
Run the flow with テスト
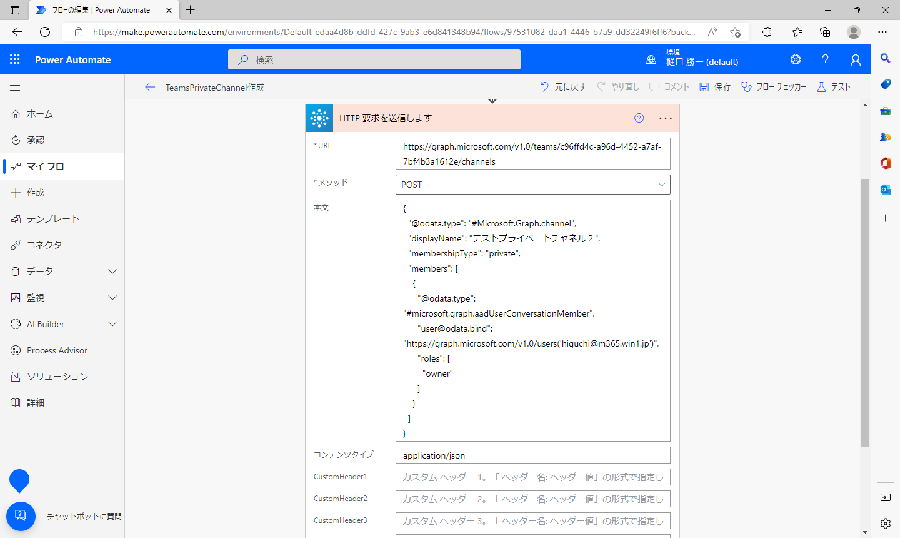(834, 87)
